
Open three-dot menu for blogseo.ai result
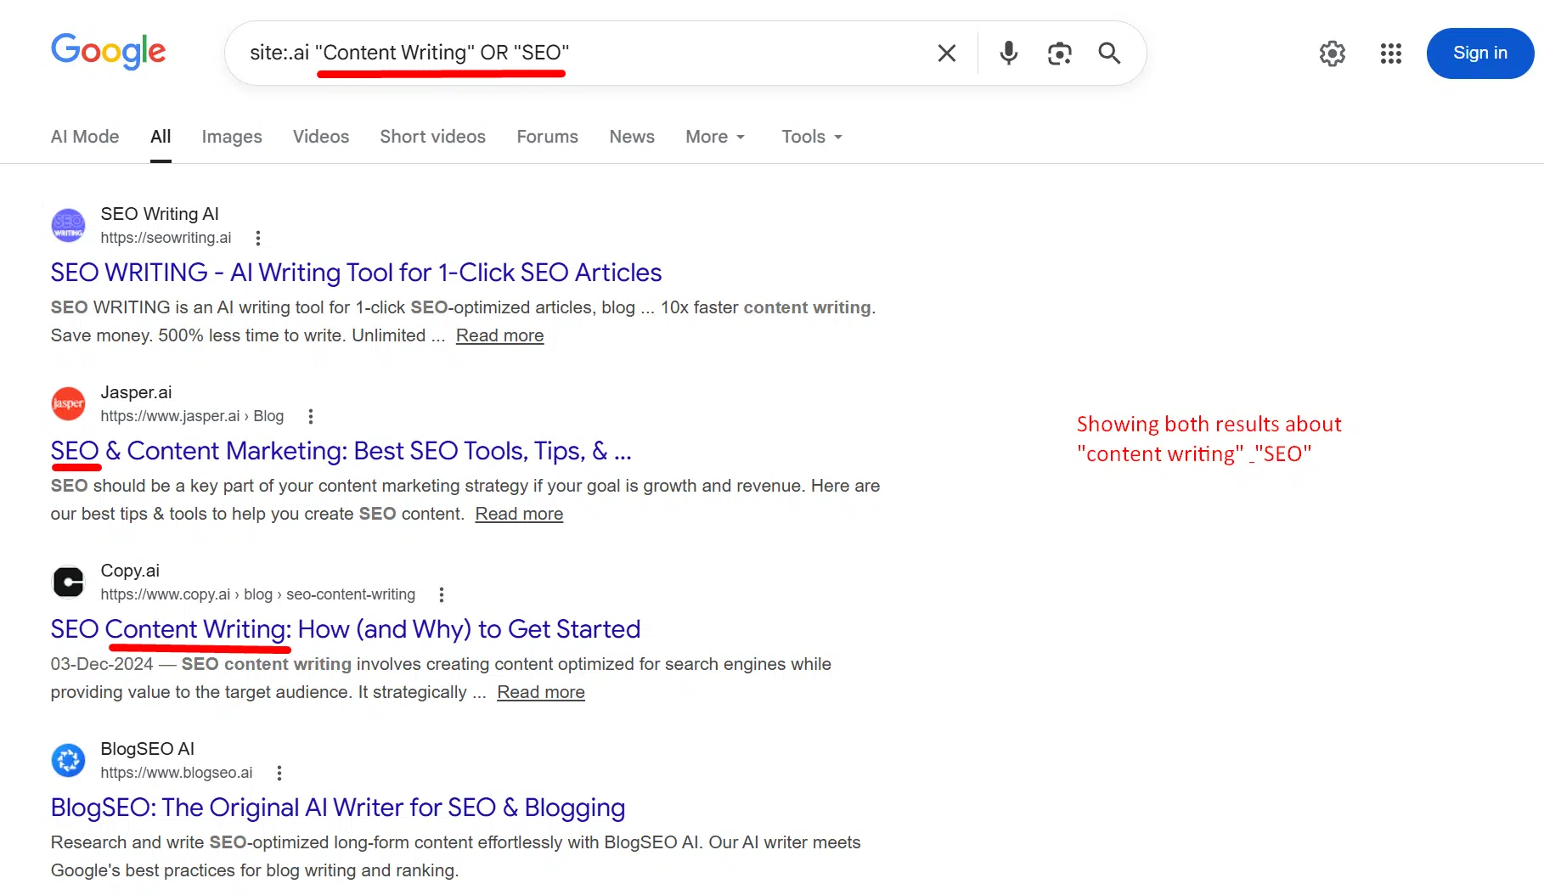click(279, 773)
